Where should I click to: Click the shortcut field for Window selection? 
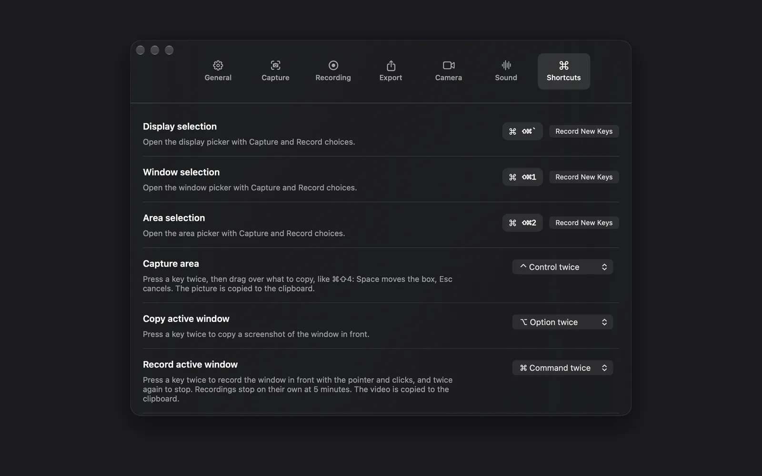pos(522,177)
